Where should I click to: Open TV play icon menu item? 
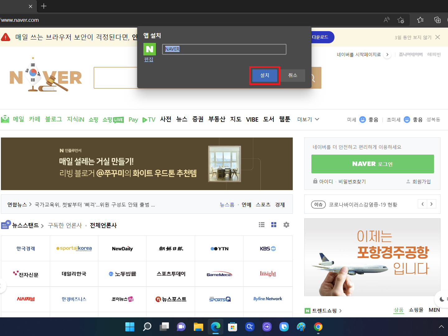tap(149, 119)
